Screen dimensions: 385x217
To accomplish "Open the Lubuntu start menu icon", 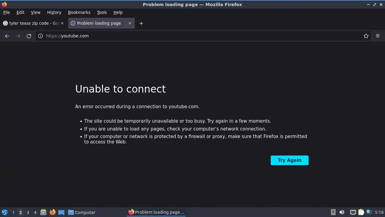I will pos(5,212).
